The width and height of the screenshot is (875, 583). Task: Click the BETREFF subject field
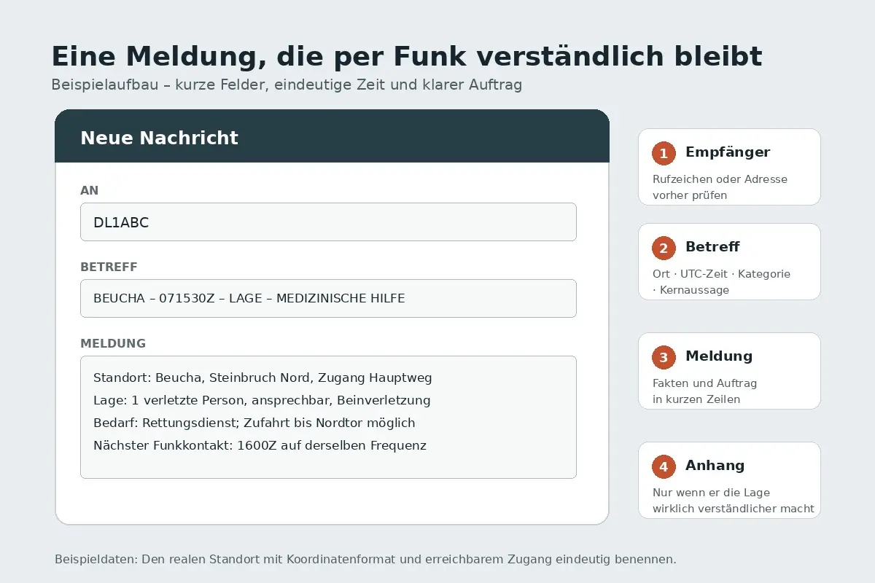[328, 298]
